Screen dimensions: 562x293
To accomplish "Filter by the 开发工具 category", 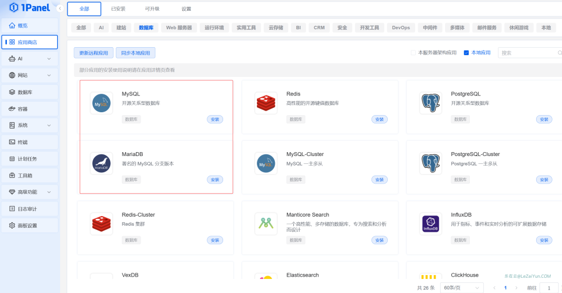I will (x=370, y=28).
